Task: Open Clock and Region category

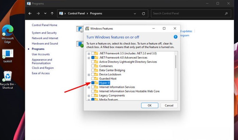Action: tap(43, 68)
